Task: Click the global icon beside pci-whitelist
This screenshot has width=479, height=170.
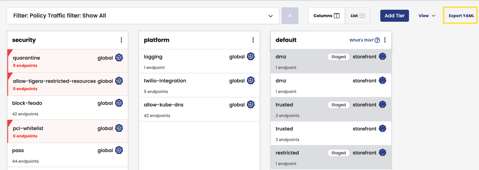Action: (x=119, y=128)
